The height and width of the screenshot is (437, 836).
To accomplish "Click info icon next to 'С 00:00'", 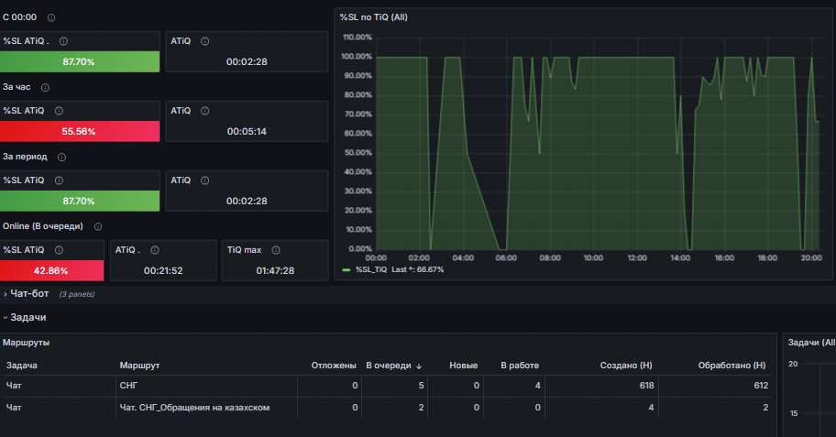I will [51, 17].
